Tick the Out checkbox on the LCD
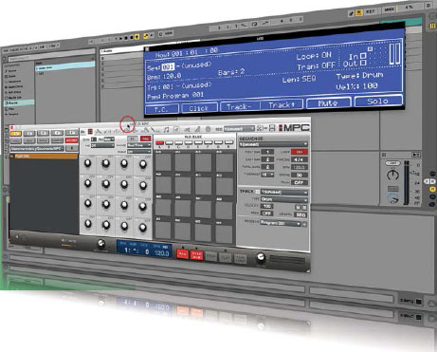The width and height of the screenshot is (437, 352). [363, 63]
